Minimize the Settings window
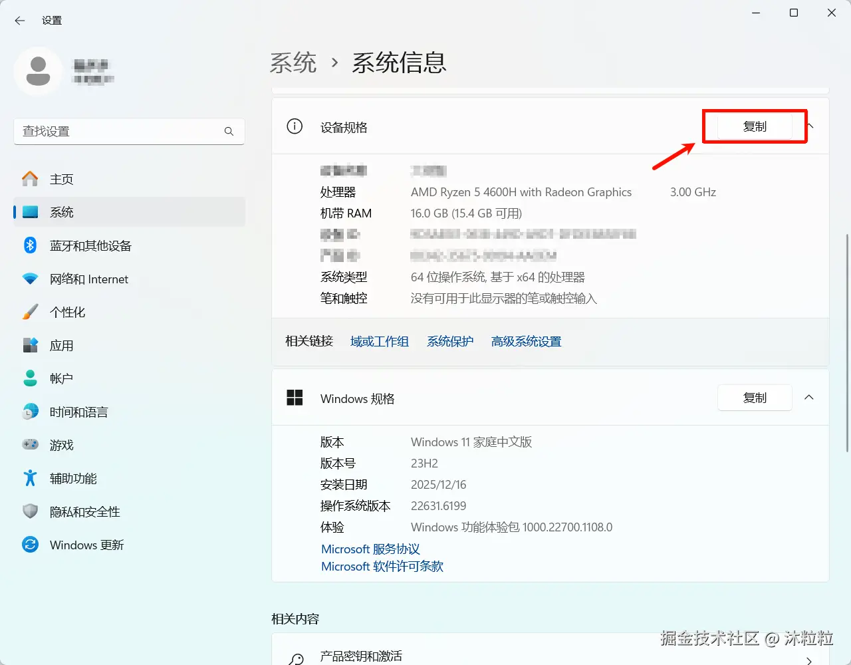Screen dimensions: 851x665 click(756, 13)
